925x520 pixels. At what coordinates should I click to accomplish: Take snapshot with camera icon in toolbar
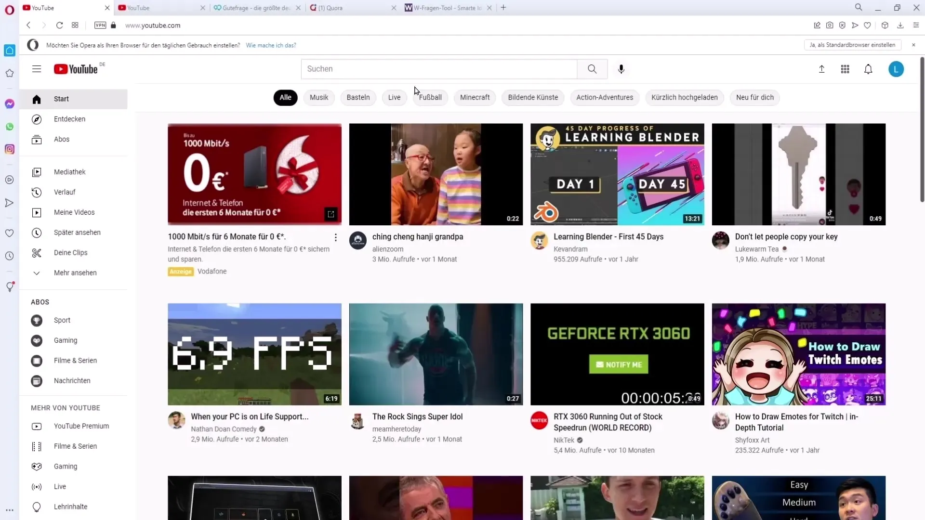[830, 25]
